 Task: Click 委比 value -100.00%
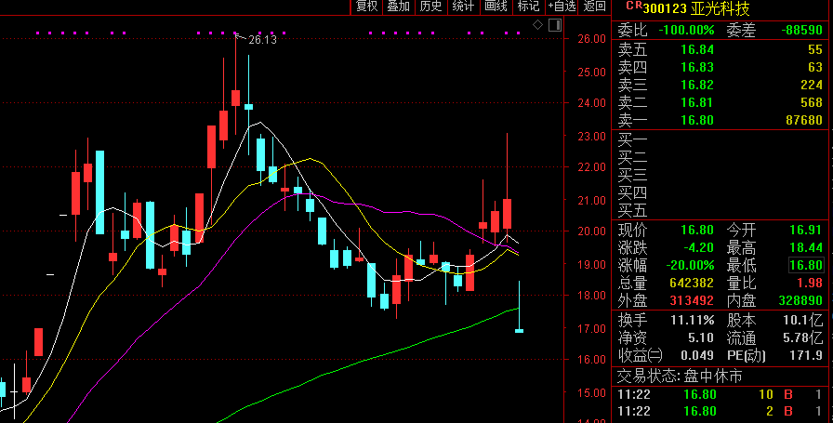pyautogui.click(x=686, y=31)
